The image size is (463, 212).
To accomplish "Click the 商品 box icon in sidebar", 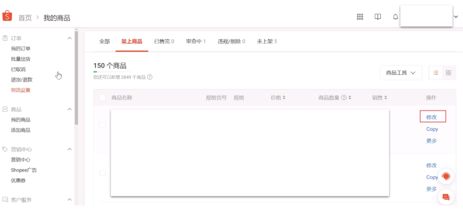I will coord(5,109).
